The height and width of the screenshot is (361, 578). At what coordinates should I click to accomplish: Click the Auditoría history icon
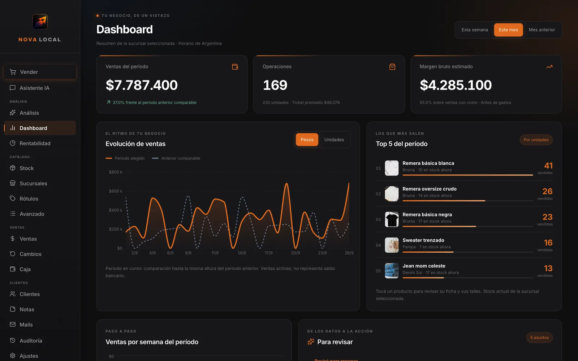[x=13, y=340]
